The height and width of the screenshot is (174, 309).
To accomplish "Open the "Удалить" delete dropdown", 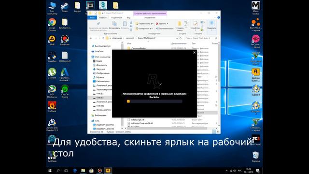I will point(162,24).
